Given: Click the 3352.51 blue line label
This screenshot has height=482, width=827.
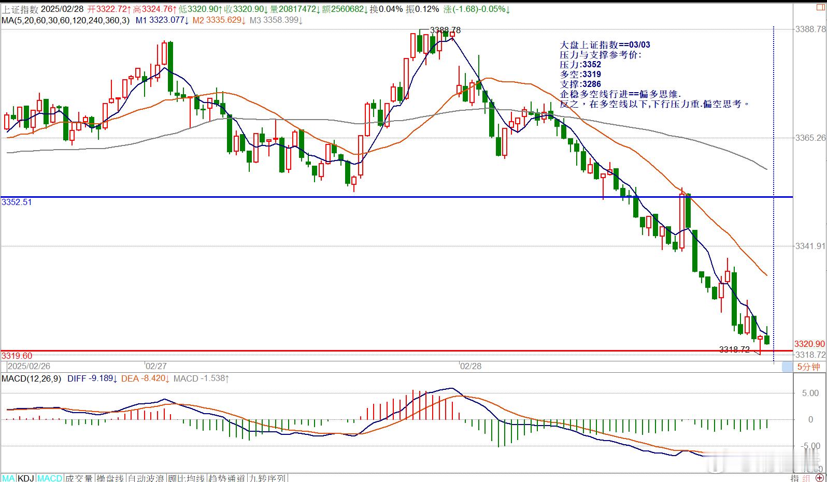Looking at the screenshot, I should click(17, 202).
